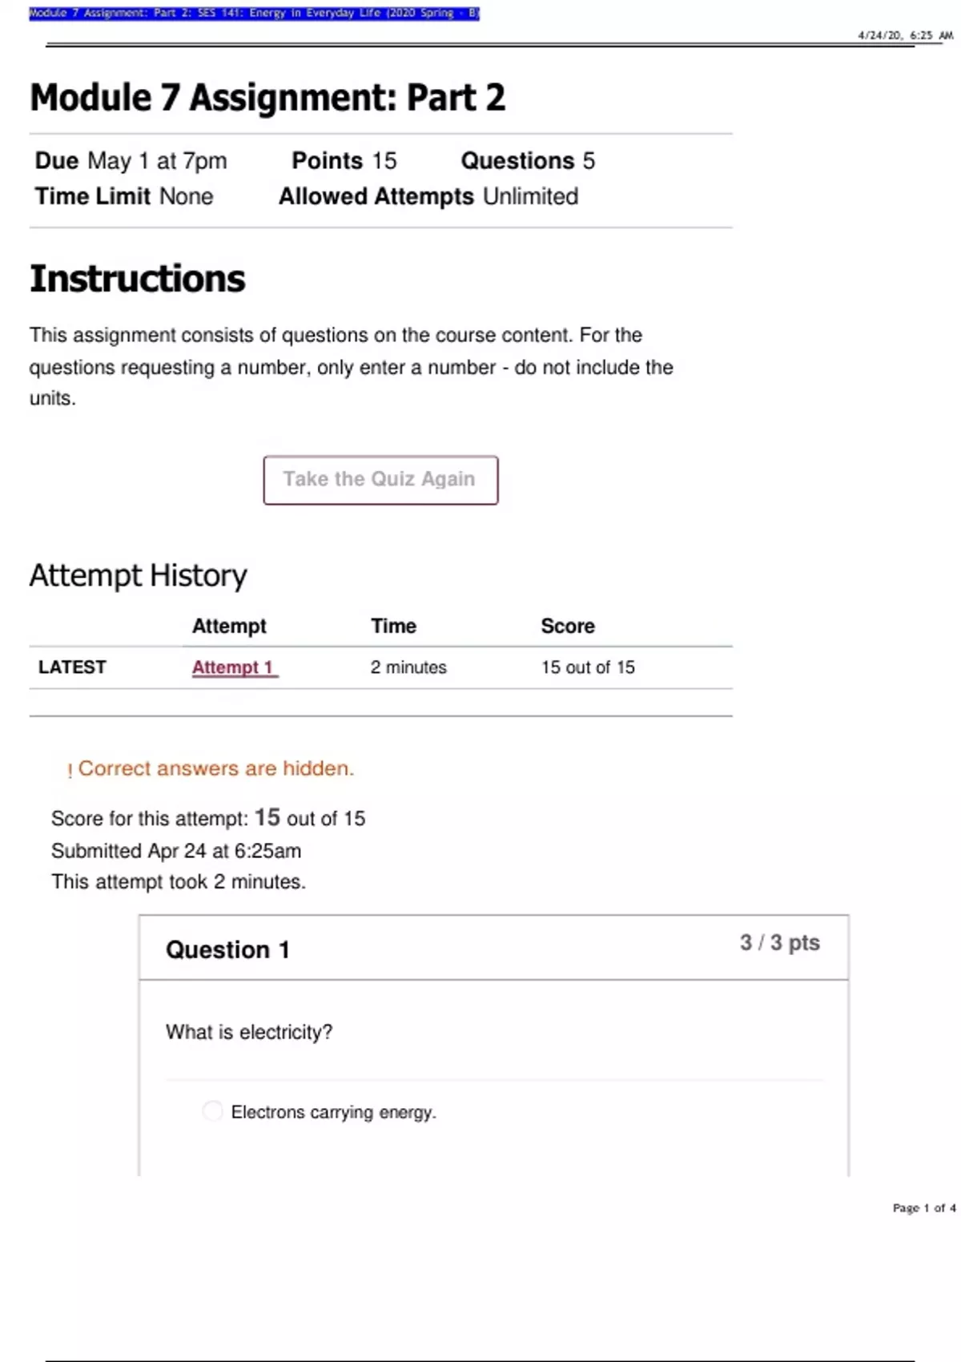Click the Time column header
Viewport: 961px width, 1362px height.
(393, 626)
